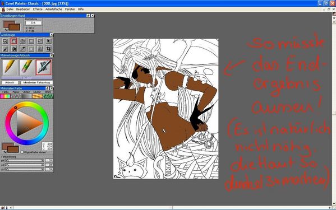The width and height of the screenshot is (336, 210).
Task: Select the tool left of Crop
Action: pos(40,49)
